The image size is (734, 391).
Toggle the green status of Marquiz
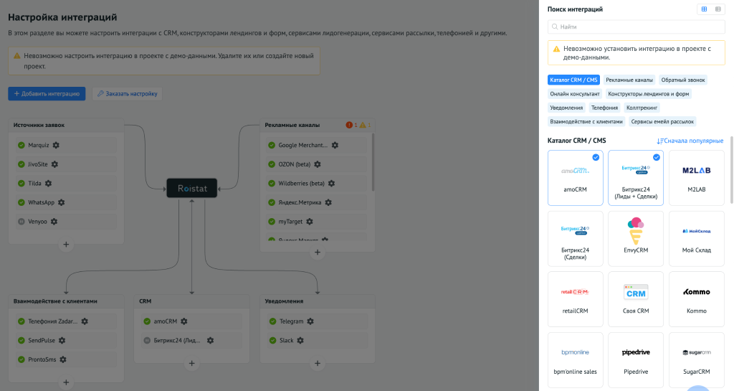[21, 145]
